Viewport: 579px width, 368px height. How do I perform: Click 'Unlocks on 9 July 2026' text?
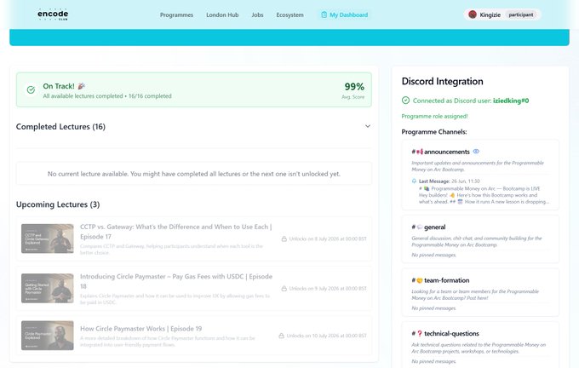[x=328, y=289]
